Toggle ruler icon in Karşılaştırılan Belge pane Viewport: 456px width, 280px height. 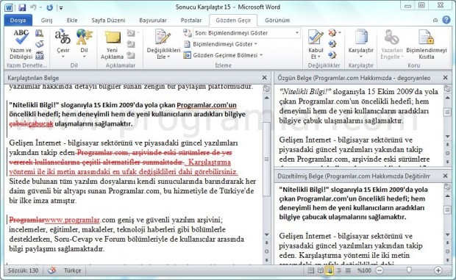[x=267, y=89]
